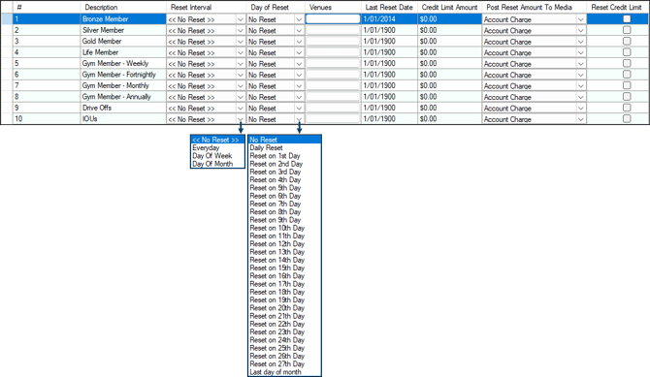This screenshot has height=377, width=650.
Task: Click Credit Limit Amount cell for Gold Member
Action: (449, 41)
